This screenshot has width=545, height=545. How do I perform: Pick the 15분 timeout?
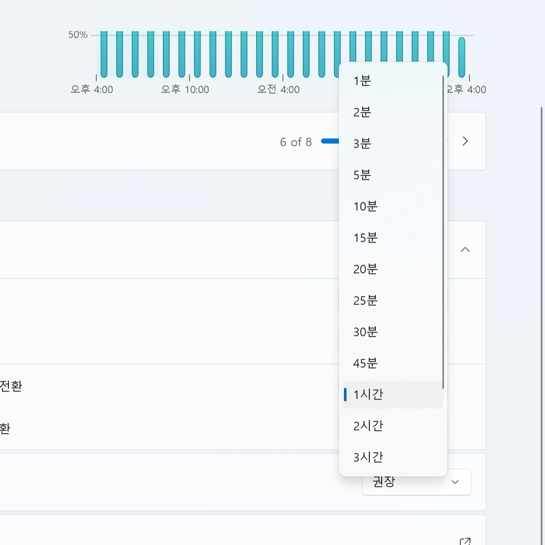(x=393, y=238)
